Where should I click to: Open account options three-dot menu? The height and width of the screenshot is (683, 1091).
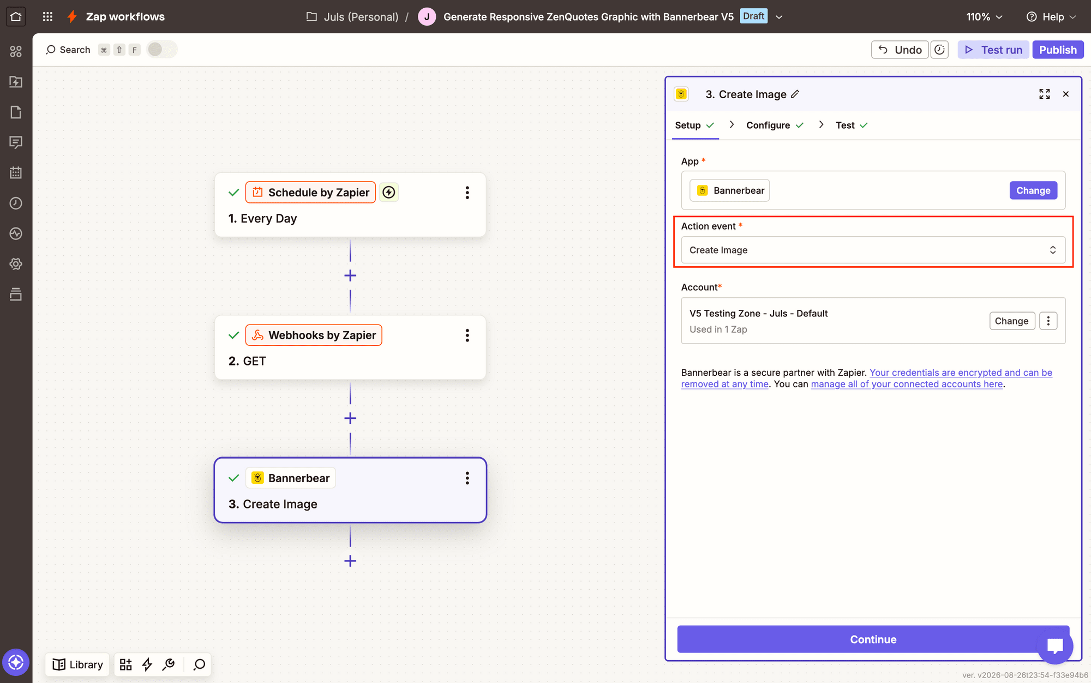pos(1048,321)
